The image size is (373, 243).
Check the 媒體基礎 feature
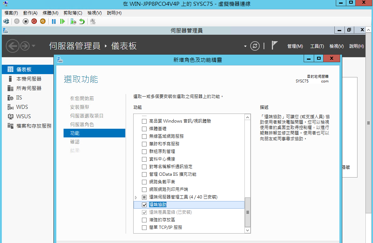tap(144, 129)
